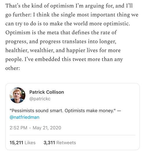This screenshot has width=145, height=154.
Task: Click Patrick Collison's profile avatar
Action: (x=17, y=95)
